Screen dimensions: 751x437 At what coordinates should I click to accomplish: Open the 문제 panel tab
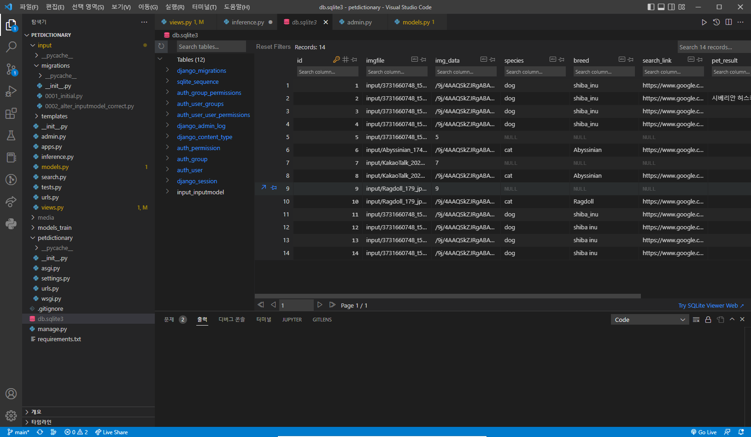coord(175,320)
